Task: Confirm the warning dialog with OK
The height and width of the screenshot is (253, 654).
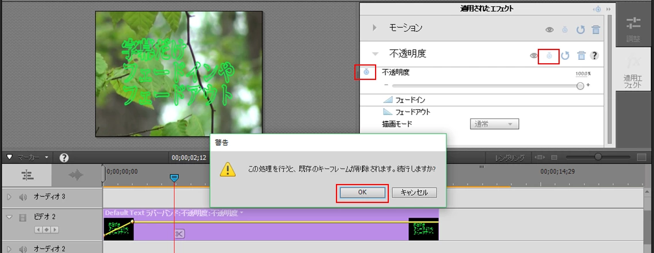Action: click(x=362, y=192)
